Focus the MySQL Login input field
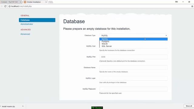The height and width of the screenshot is (109, 194). click(133, 78)
